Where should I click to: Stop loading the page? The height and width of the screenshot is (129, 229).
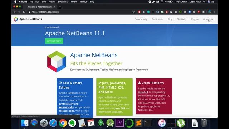coord(24,12)
